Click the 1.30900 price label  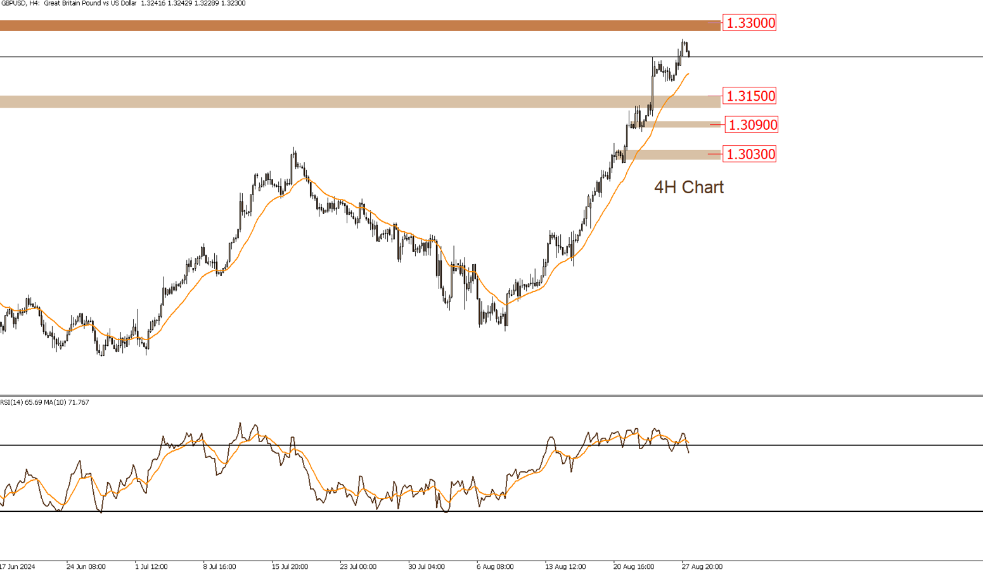(x=751, y=125)
